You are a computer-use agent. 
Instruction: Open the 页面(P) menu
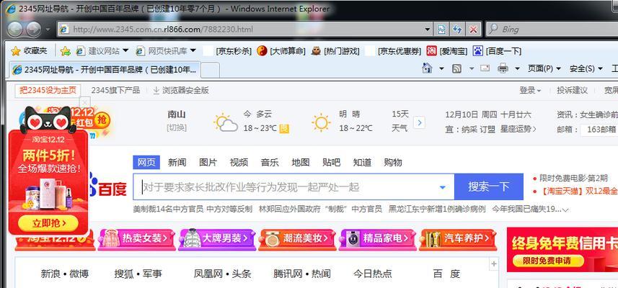(544, 68)
